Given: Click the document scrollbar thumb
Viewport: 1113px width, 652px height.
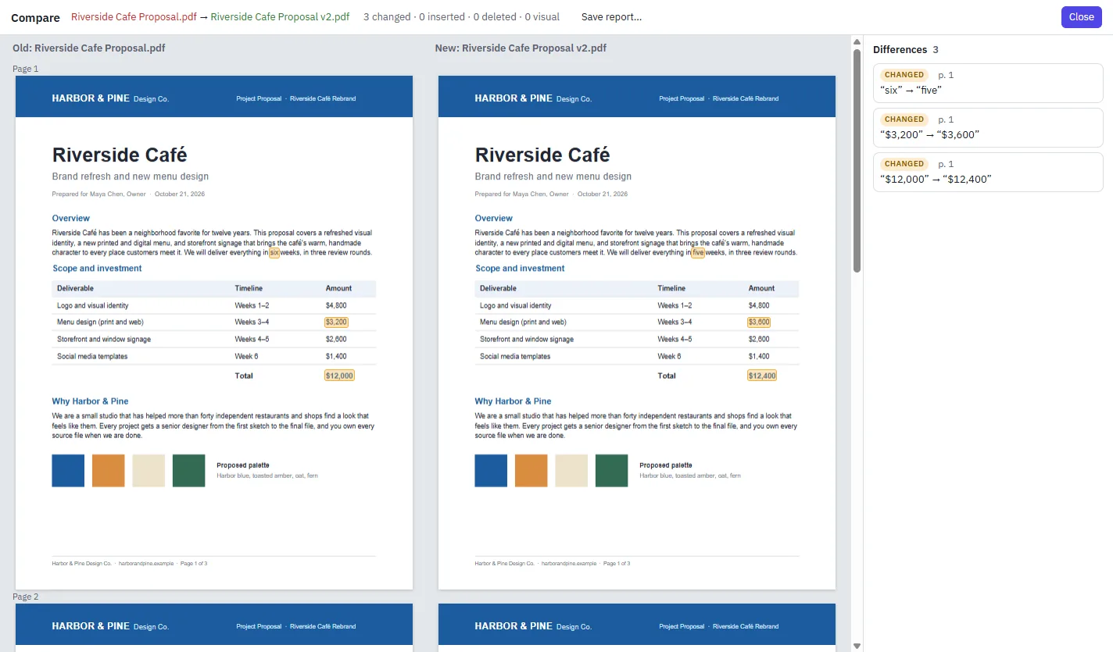Looking at the screenshot, I should 857,160.
